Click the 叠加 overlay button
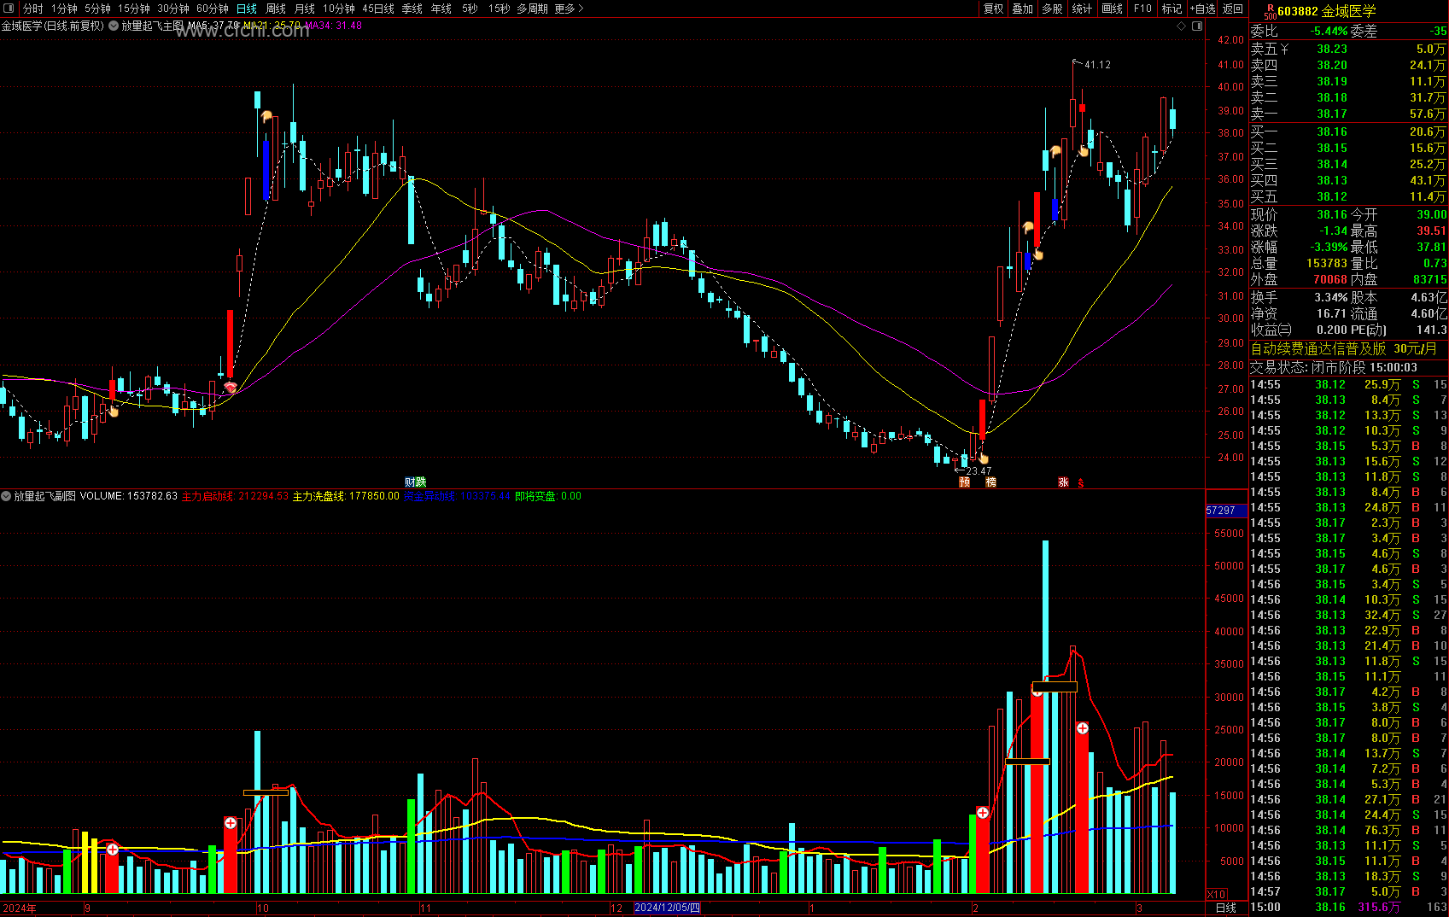Viewport: 1449px width, 917px height. (x=1023, y=9)
